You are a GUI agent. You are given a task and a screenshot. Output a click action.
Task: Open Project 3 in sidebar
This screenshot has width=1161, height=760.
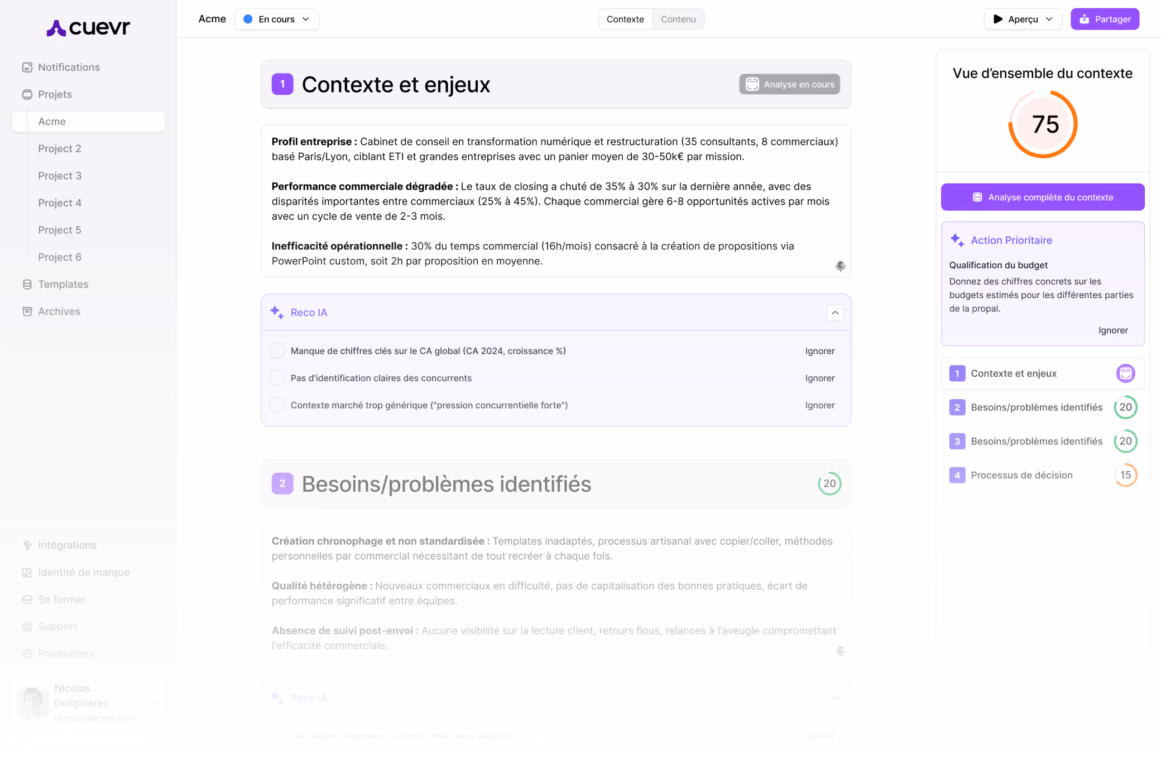60,176
